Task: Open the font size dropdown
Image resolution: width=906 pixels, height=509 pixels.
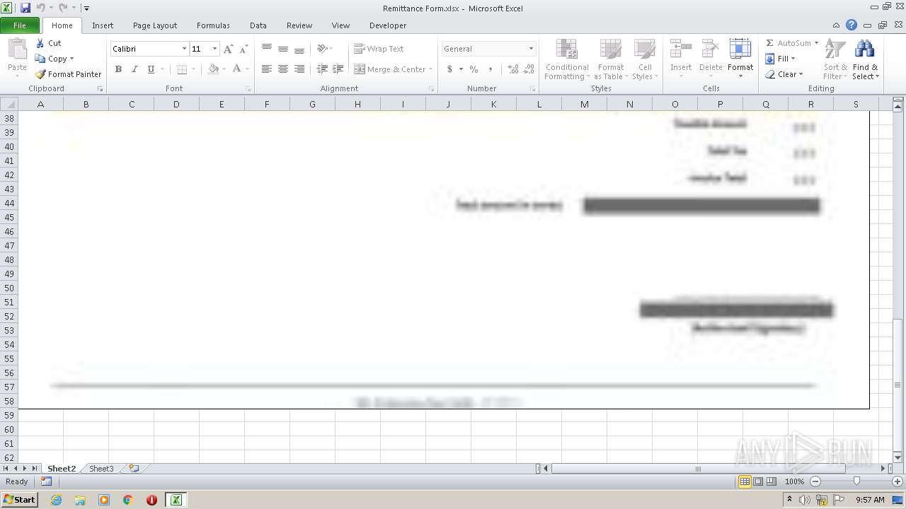Action: pyautogui.click(x=214, y=49)
